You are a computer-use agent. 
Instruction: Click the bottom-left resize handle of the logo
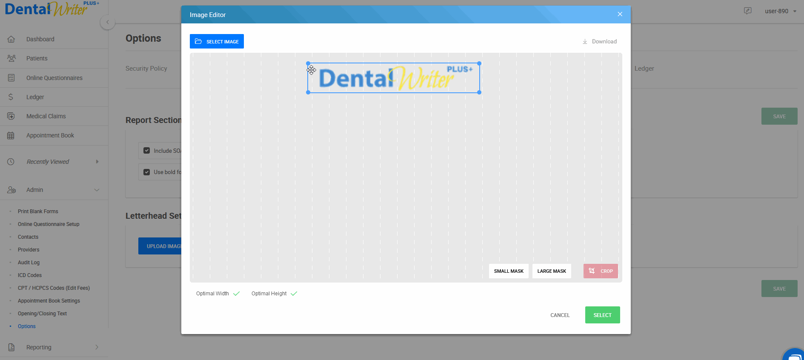pyautogui.click(x=308, y=92)
